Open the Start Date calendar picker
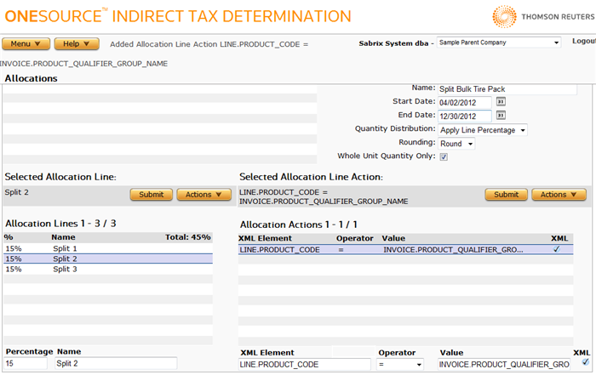The height and width of the screenshot is (375, 596). tap(501, 102)
